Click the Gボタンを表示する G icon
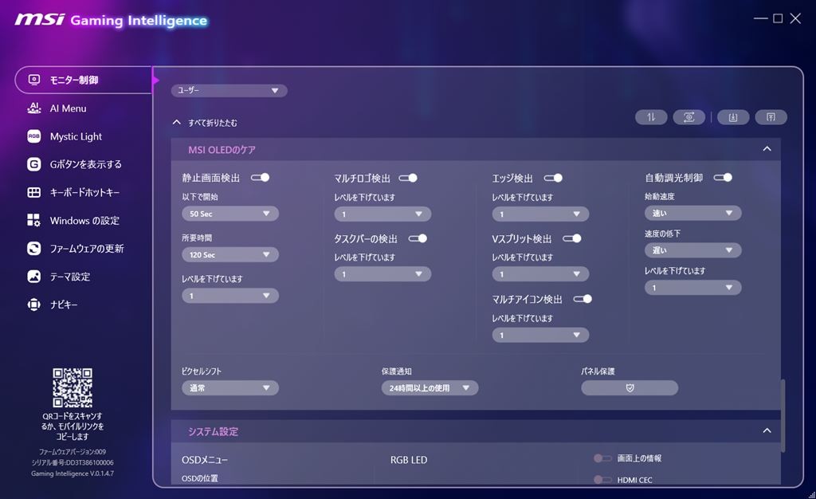 33,164
